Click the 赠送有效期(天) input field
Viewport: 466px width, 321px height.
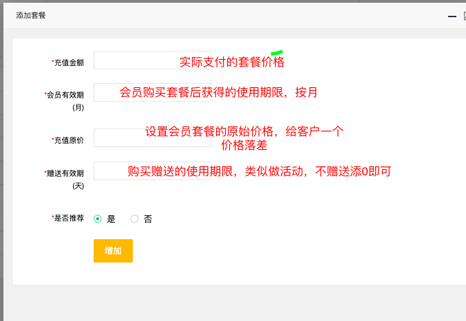[x=152, y=171]
